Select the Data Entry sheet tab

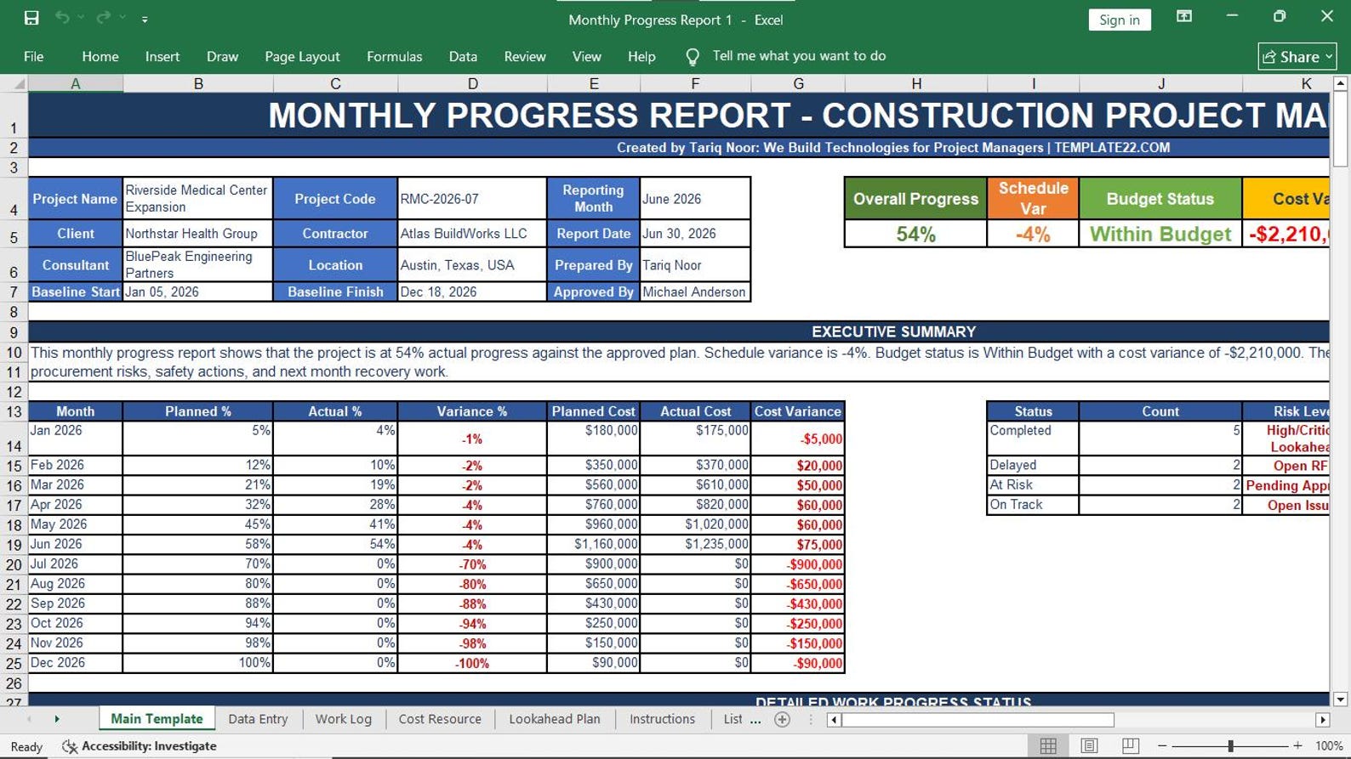[258, 719]
